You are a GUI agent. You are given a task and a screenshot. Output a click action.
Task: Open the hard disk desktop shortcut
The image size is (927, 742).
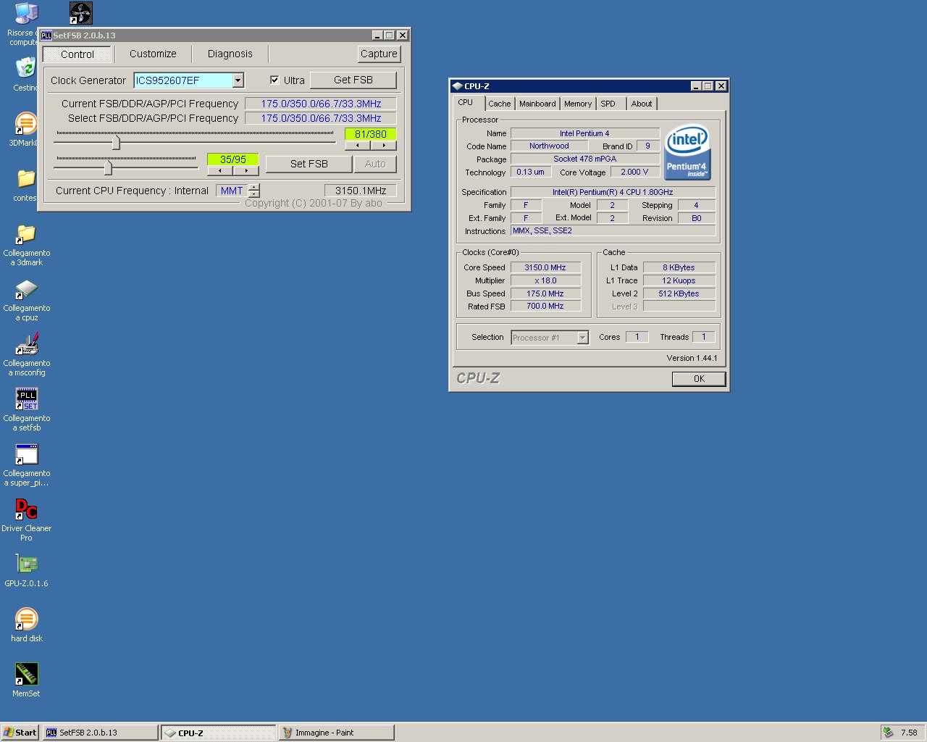click(x=26, y=619)
